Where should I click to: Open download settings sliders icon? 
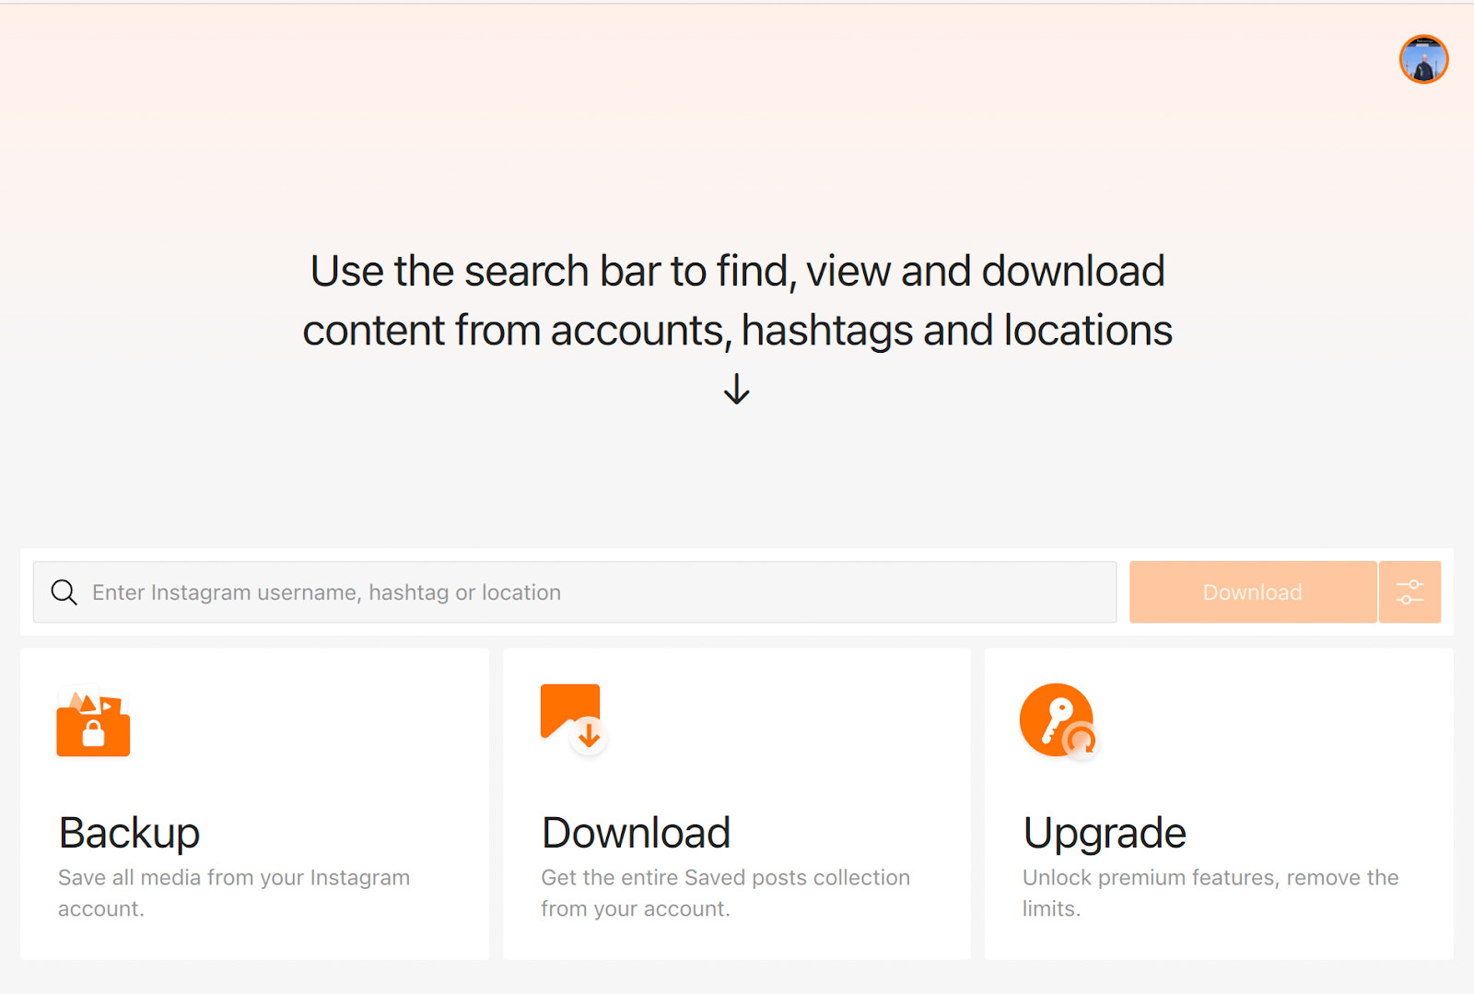(x=1410, y=592)
